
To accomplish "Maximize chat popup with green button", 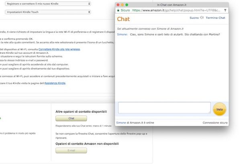I will tap(127, 5).
